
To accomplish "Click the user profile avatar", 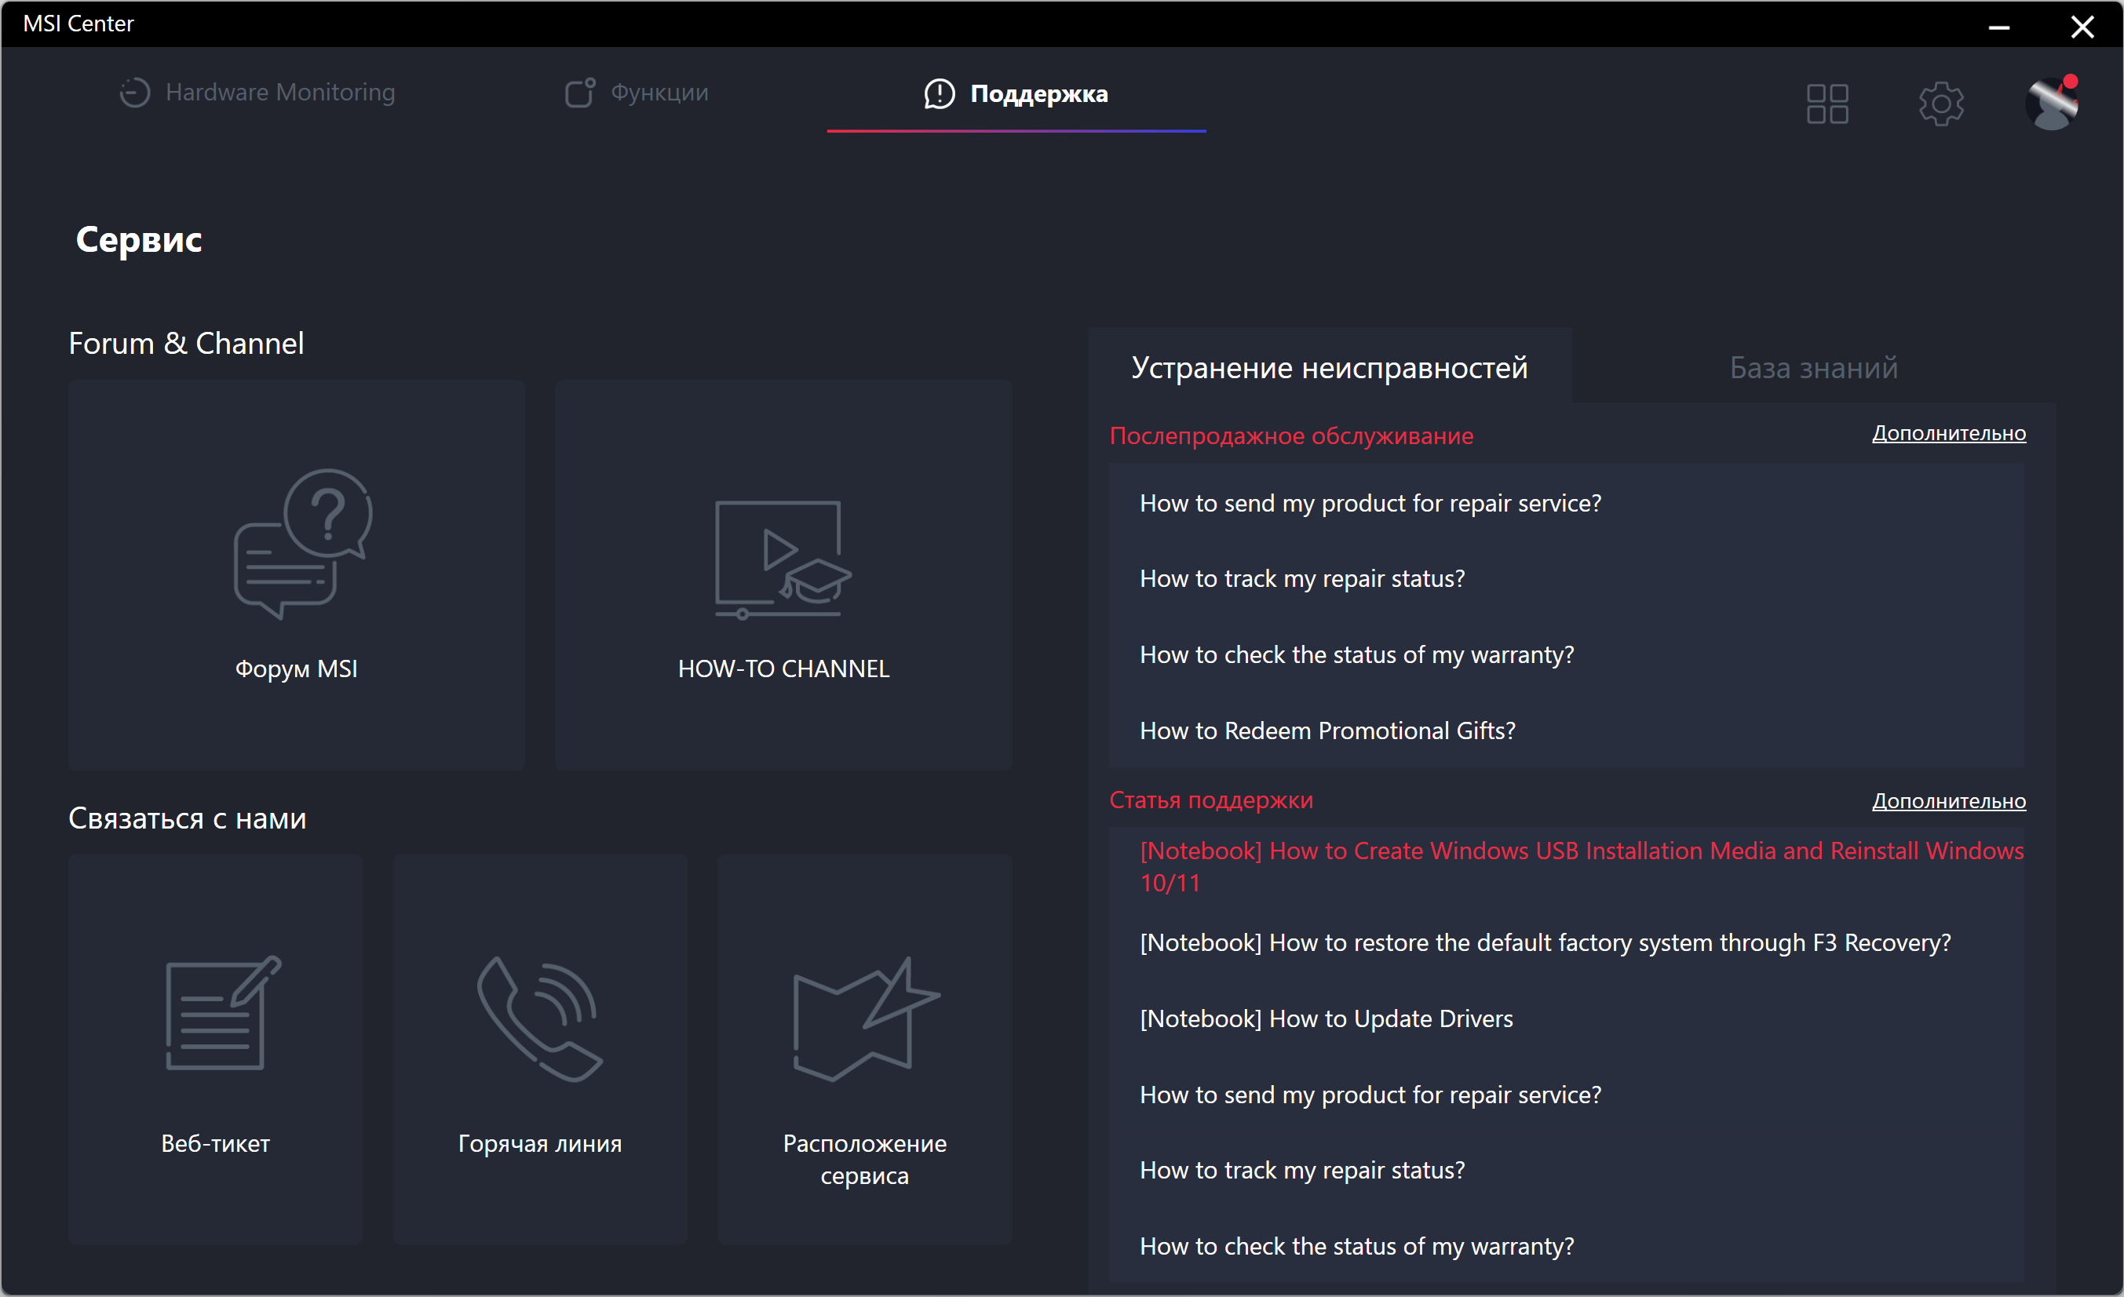I will 2053,104.
